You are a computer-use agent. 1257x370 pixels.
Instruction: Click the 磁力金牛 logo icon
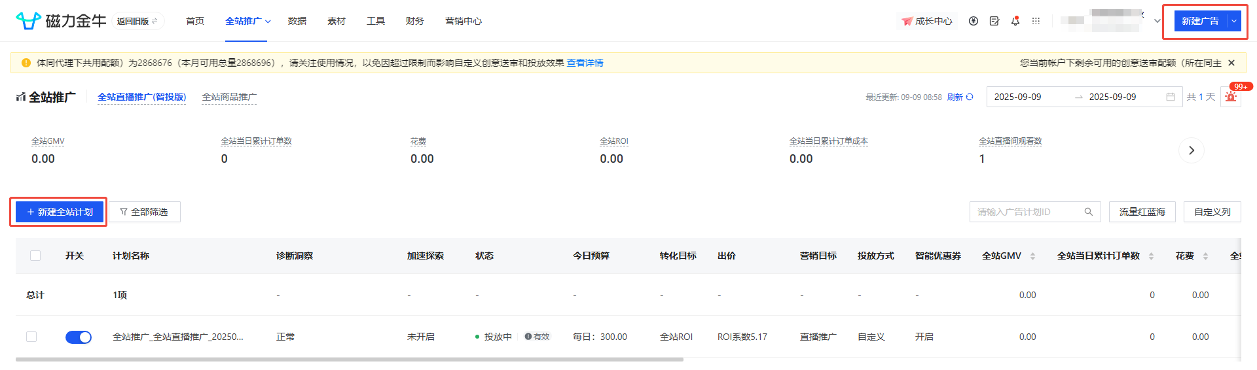pos(28,21)
